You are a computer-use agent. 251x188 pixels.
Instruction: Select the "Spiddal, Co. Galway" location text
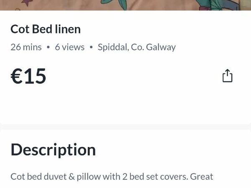137,47
